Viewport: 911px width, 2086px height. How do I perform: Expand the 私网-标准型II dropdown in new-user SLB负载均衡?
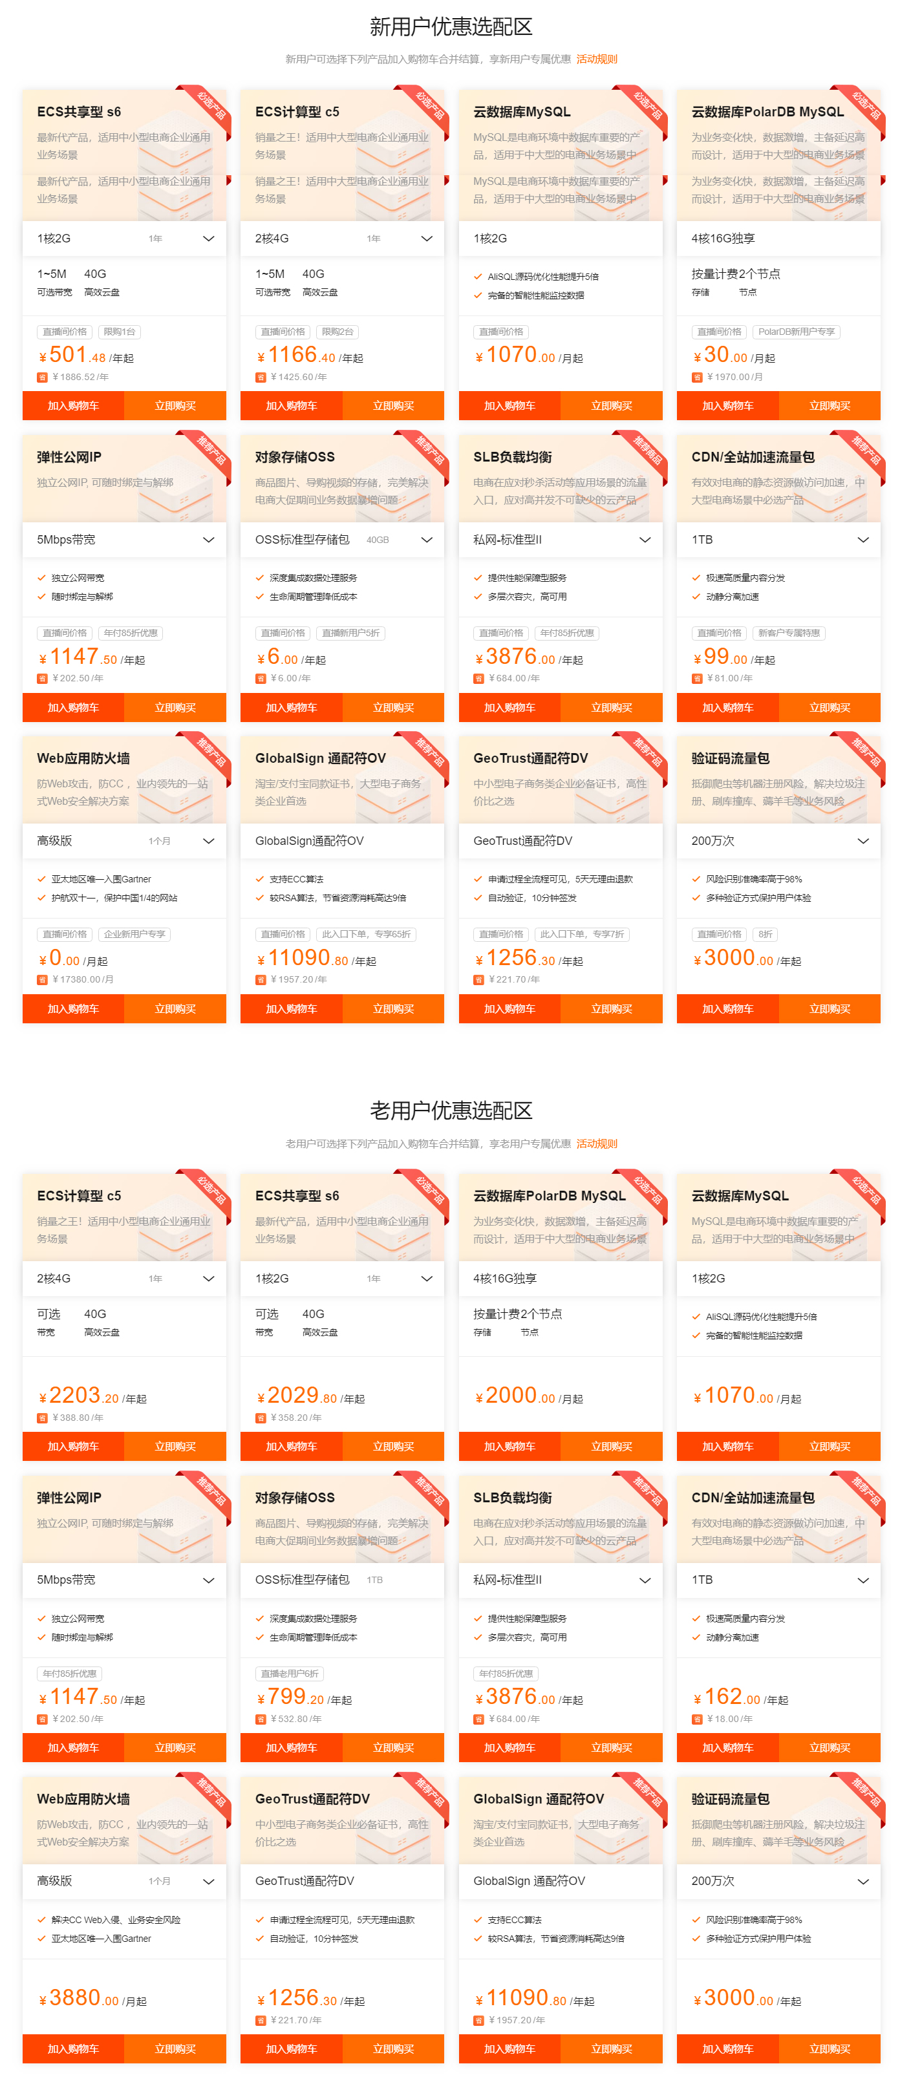click(561, 539)
